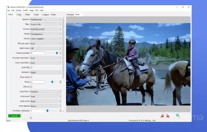Click the magnifier zoom icon
The height and width of the screenshot is (132, 207).
[x=178, y=116]
